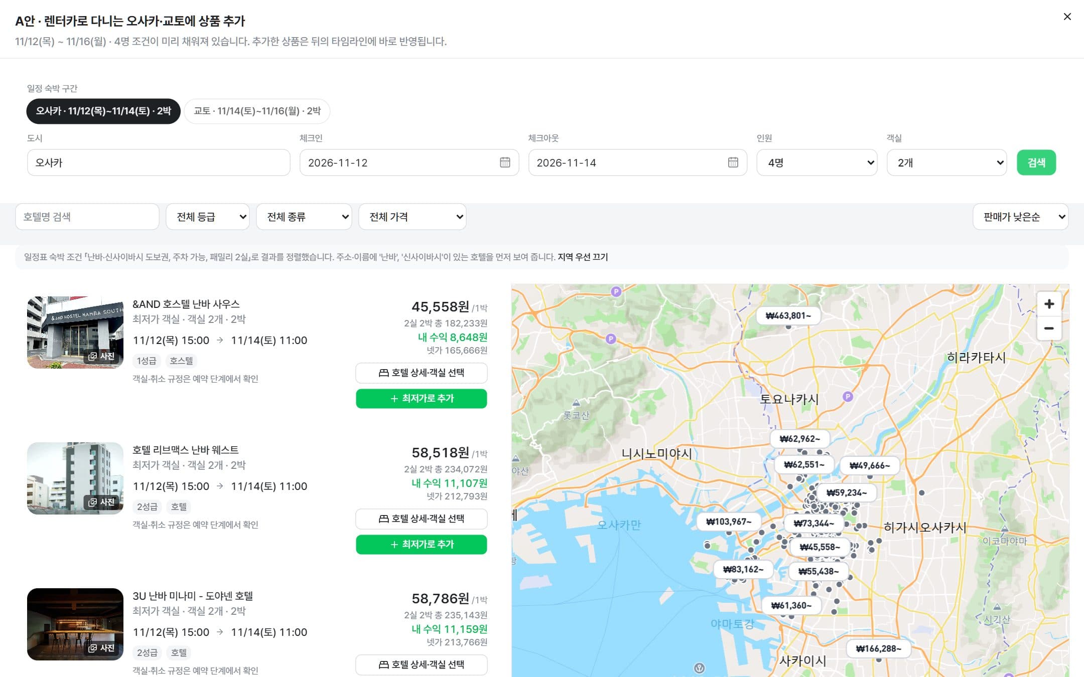Switch to the 교토 11/14~11/16 stay segment
This screenshot has width=1084, height=677.
point(257,111)
